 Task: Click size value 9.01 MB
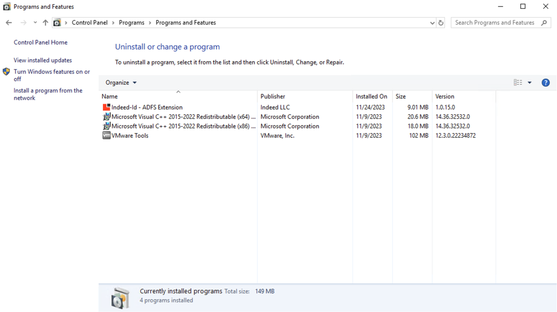[x=418, y=107]
